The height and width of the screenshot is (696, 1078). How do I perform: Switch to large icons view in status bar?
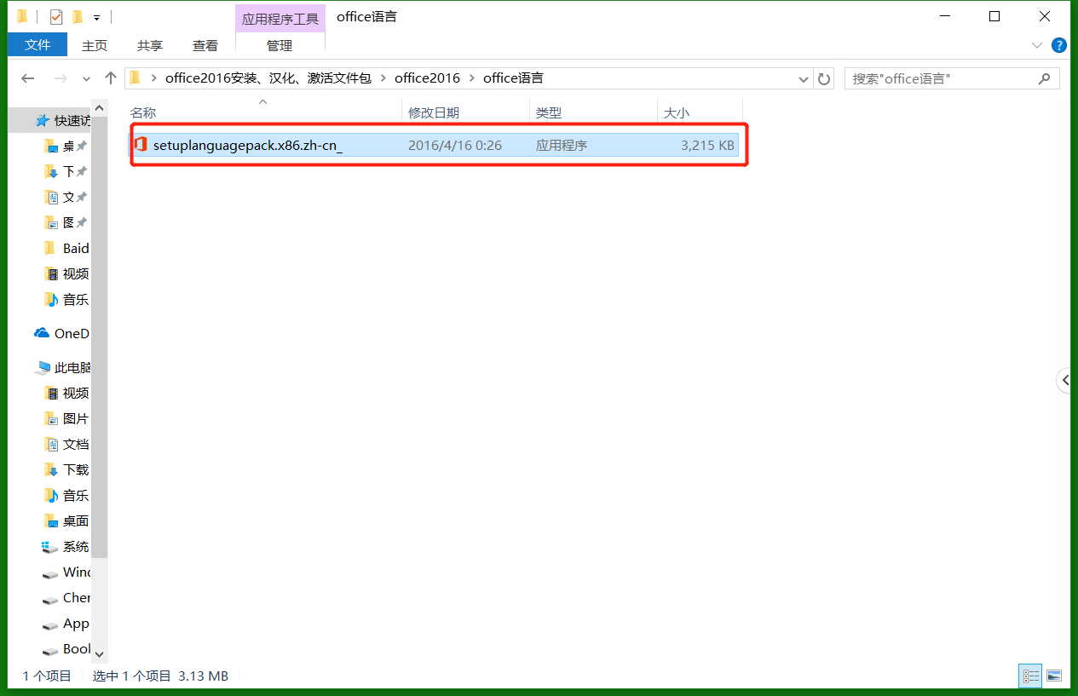coord(1054,676)
